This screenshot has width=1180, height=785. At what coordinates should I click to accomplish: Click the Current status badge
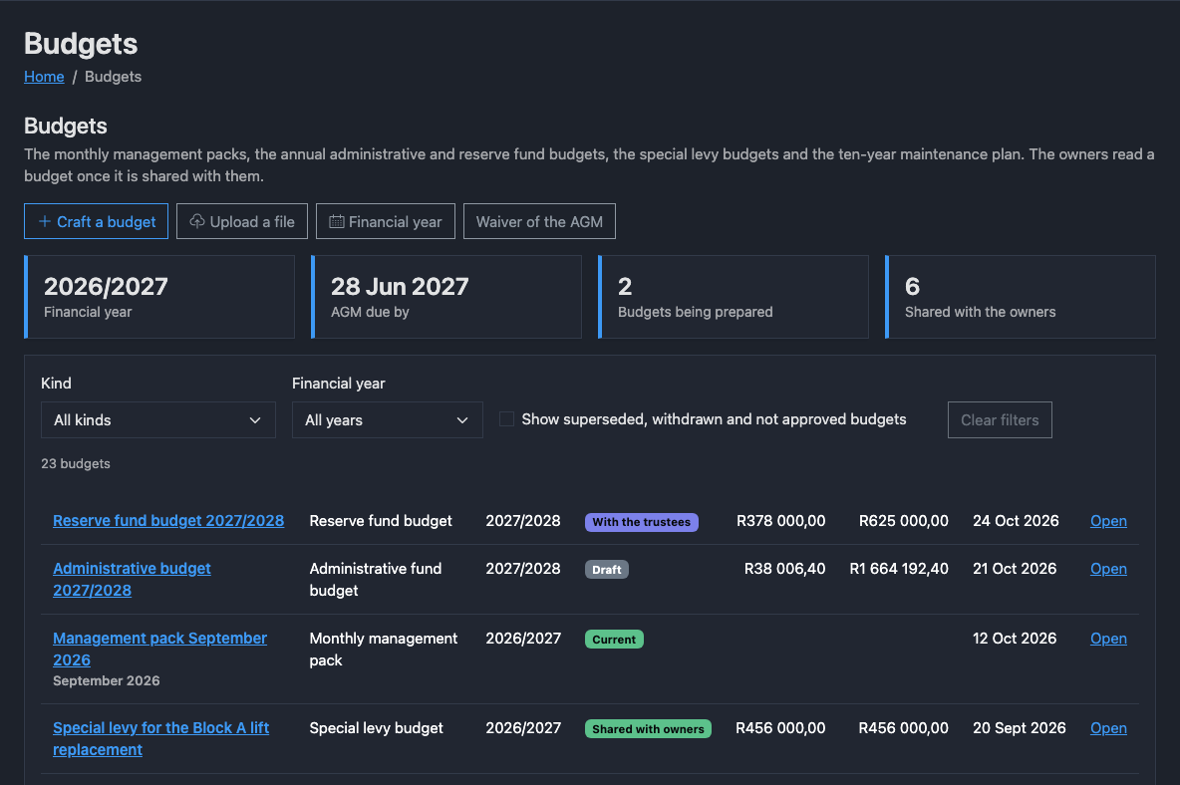tap(614, 640)
